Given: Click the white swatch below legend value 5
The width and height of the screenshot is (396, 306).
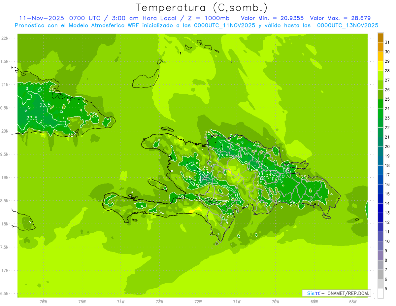Looking at the screenshot, I should (x=380, y=293).
